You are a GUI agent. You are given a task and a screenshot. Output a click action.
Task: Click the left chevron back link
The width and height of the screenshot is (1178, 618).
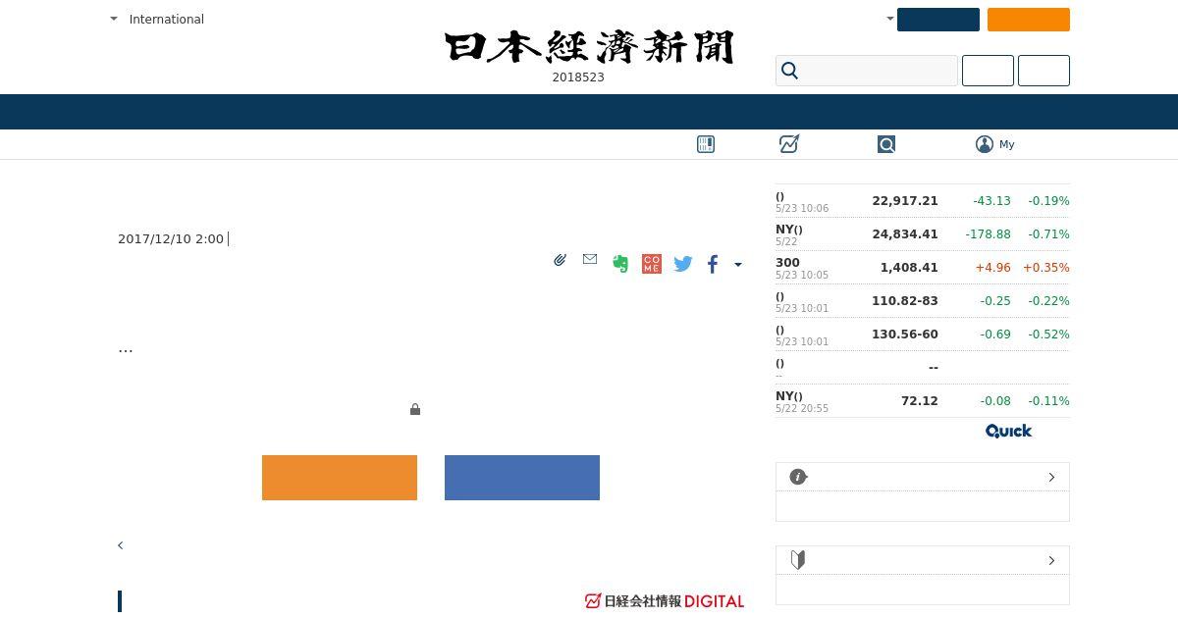click(121, 545)
